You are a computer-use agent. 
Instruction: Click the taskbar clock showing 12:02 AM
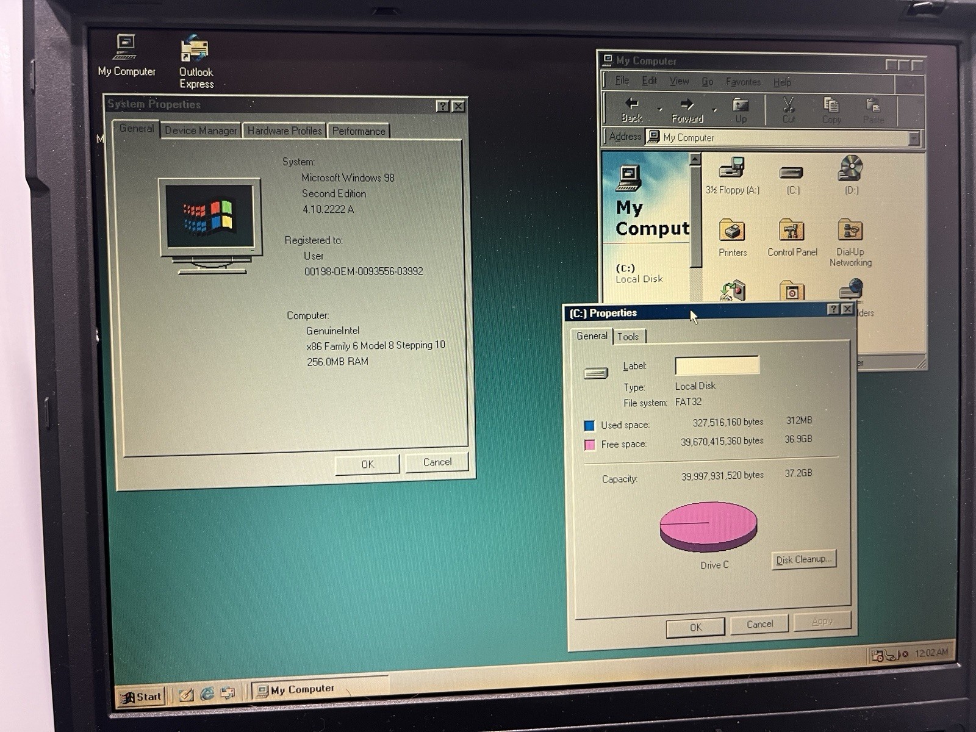pyautogui.click(x=931, y=653)
